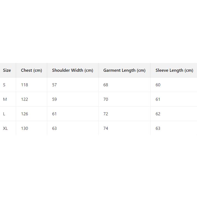The image size is (197, 198).
Task: Click the Size column header
Action: tap(7, 70)
